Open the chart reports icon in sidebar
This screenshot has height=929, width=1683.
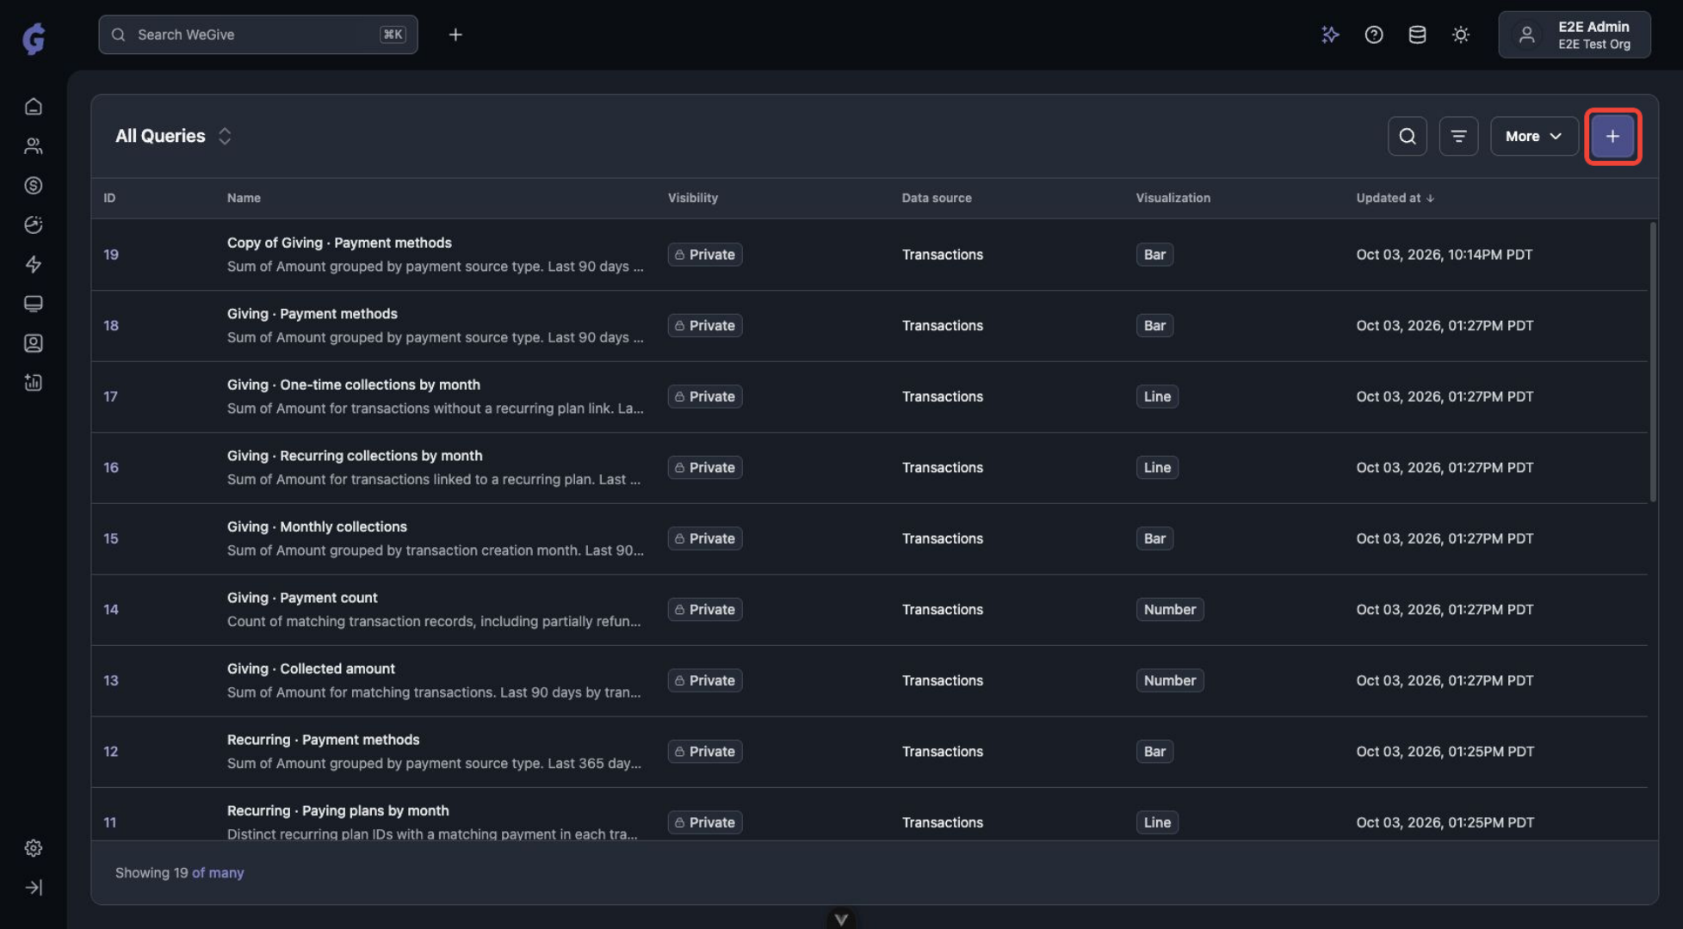pyautogui.click(x=34, y=383)
